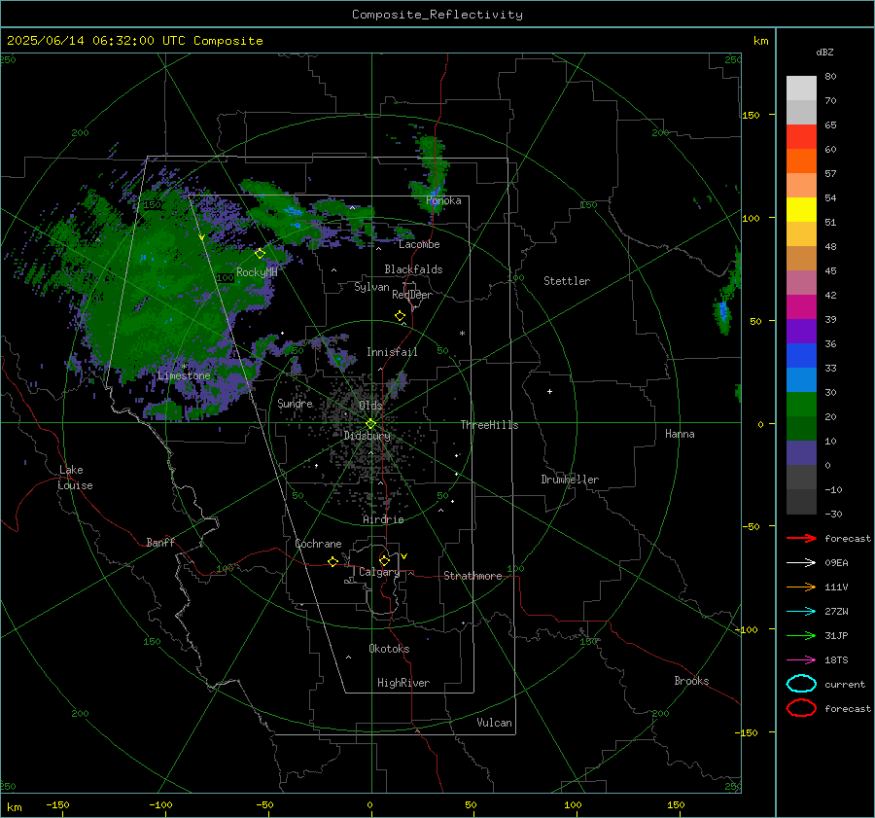
Task: Click the Sylvan label on map
Action: [x=371, y=287]
